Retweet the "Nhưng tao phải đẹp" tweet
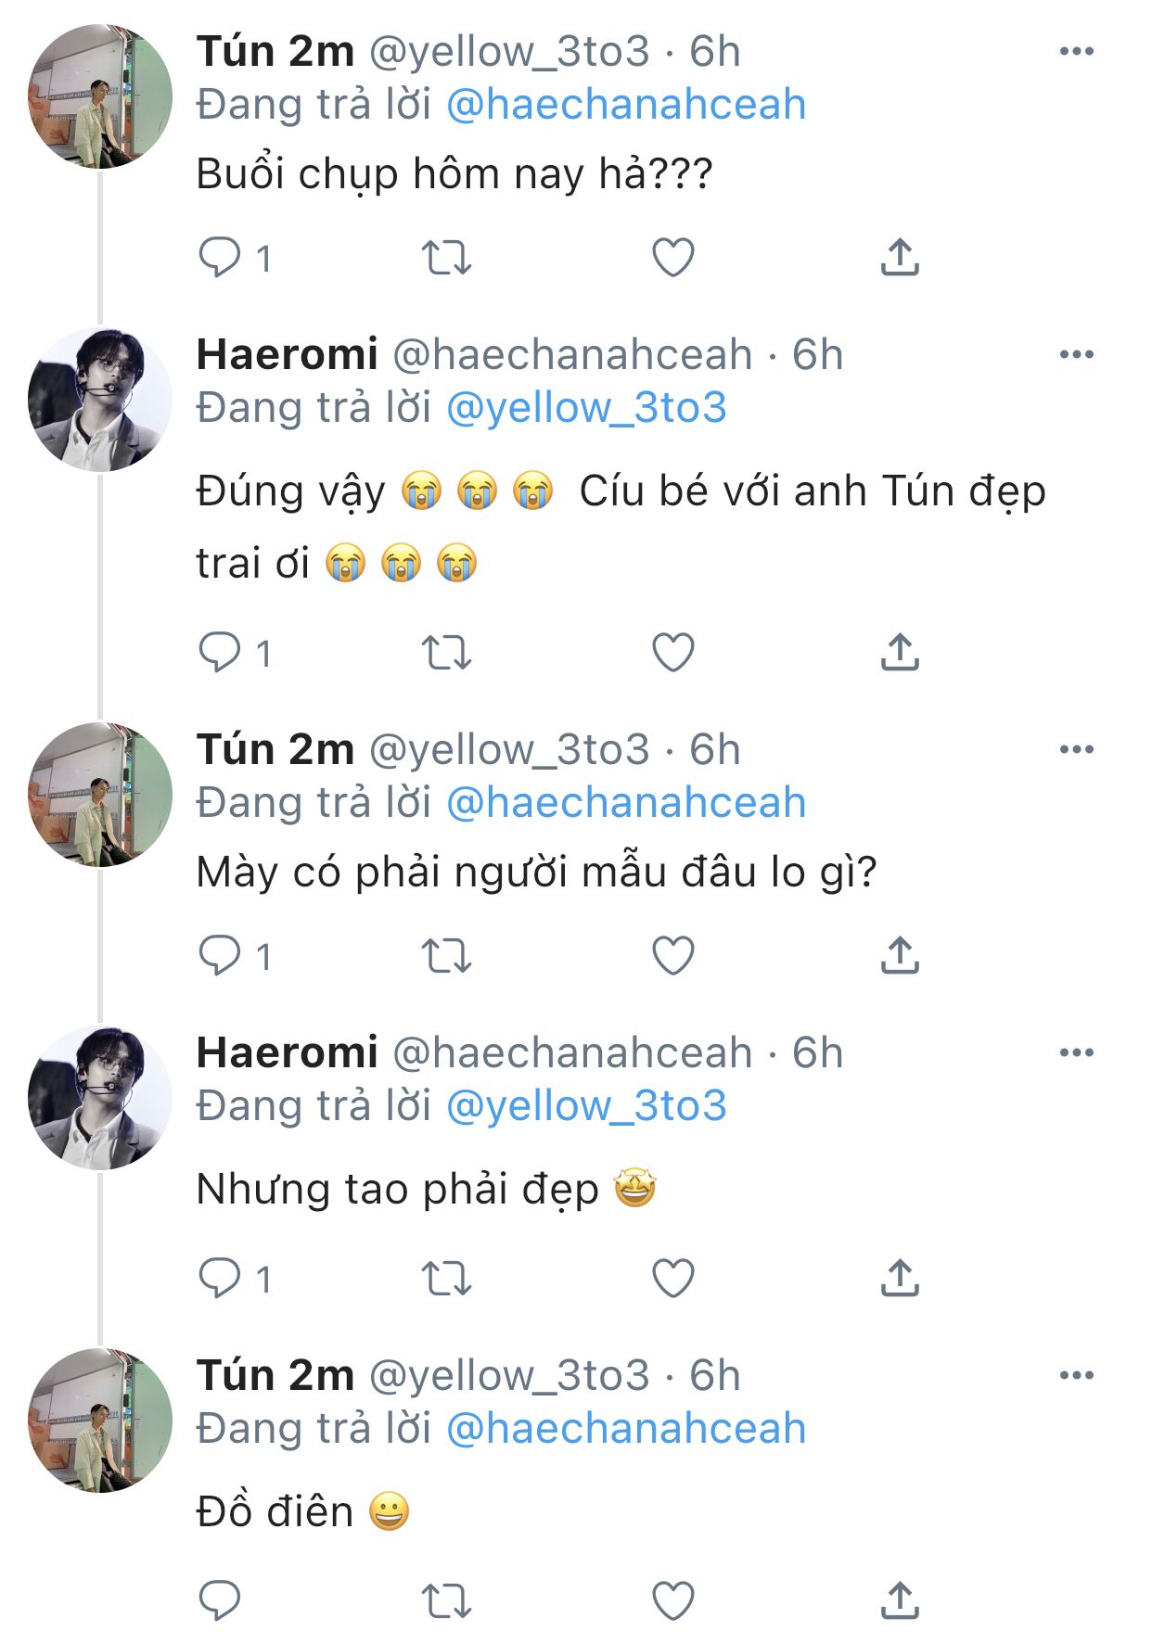This screenshot has width=1152, height=1644. pyautogui.click(x=446, y=1278)
